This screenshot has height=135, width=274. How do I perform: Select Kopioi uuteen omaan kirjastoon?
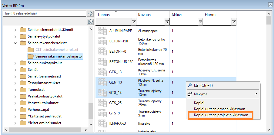pyautogui.click(x=219, y=109)
